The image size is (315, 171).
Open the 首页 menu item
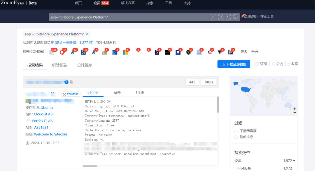coord(78,3)
